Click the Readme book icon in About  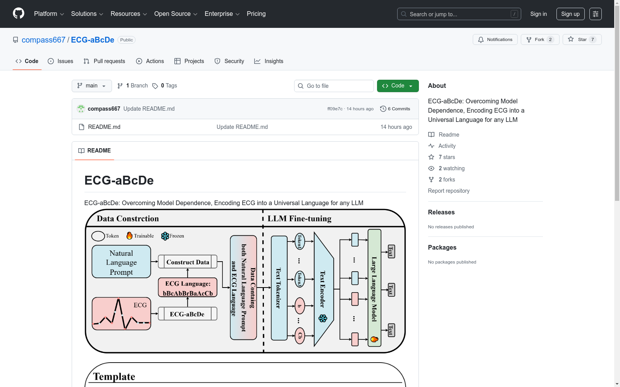point(431,135)
